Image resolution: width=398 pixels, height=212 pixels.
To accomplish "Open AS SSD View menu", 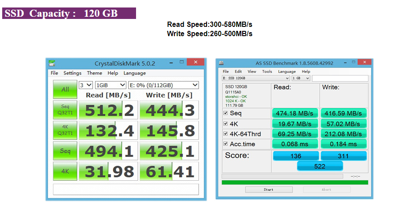I will pos(252,71).
